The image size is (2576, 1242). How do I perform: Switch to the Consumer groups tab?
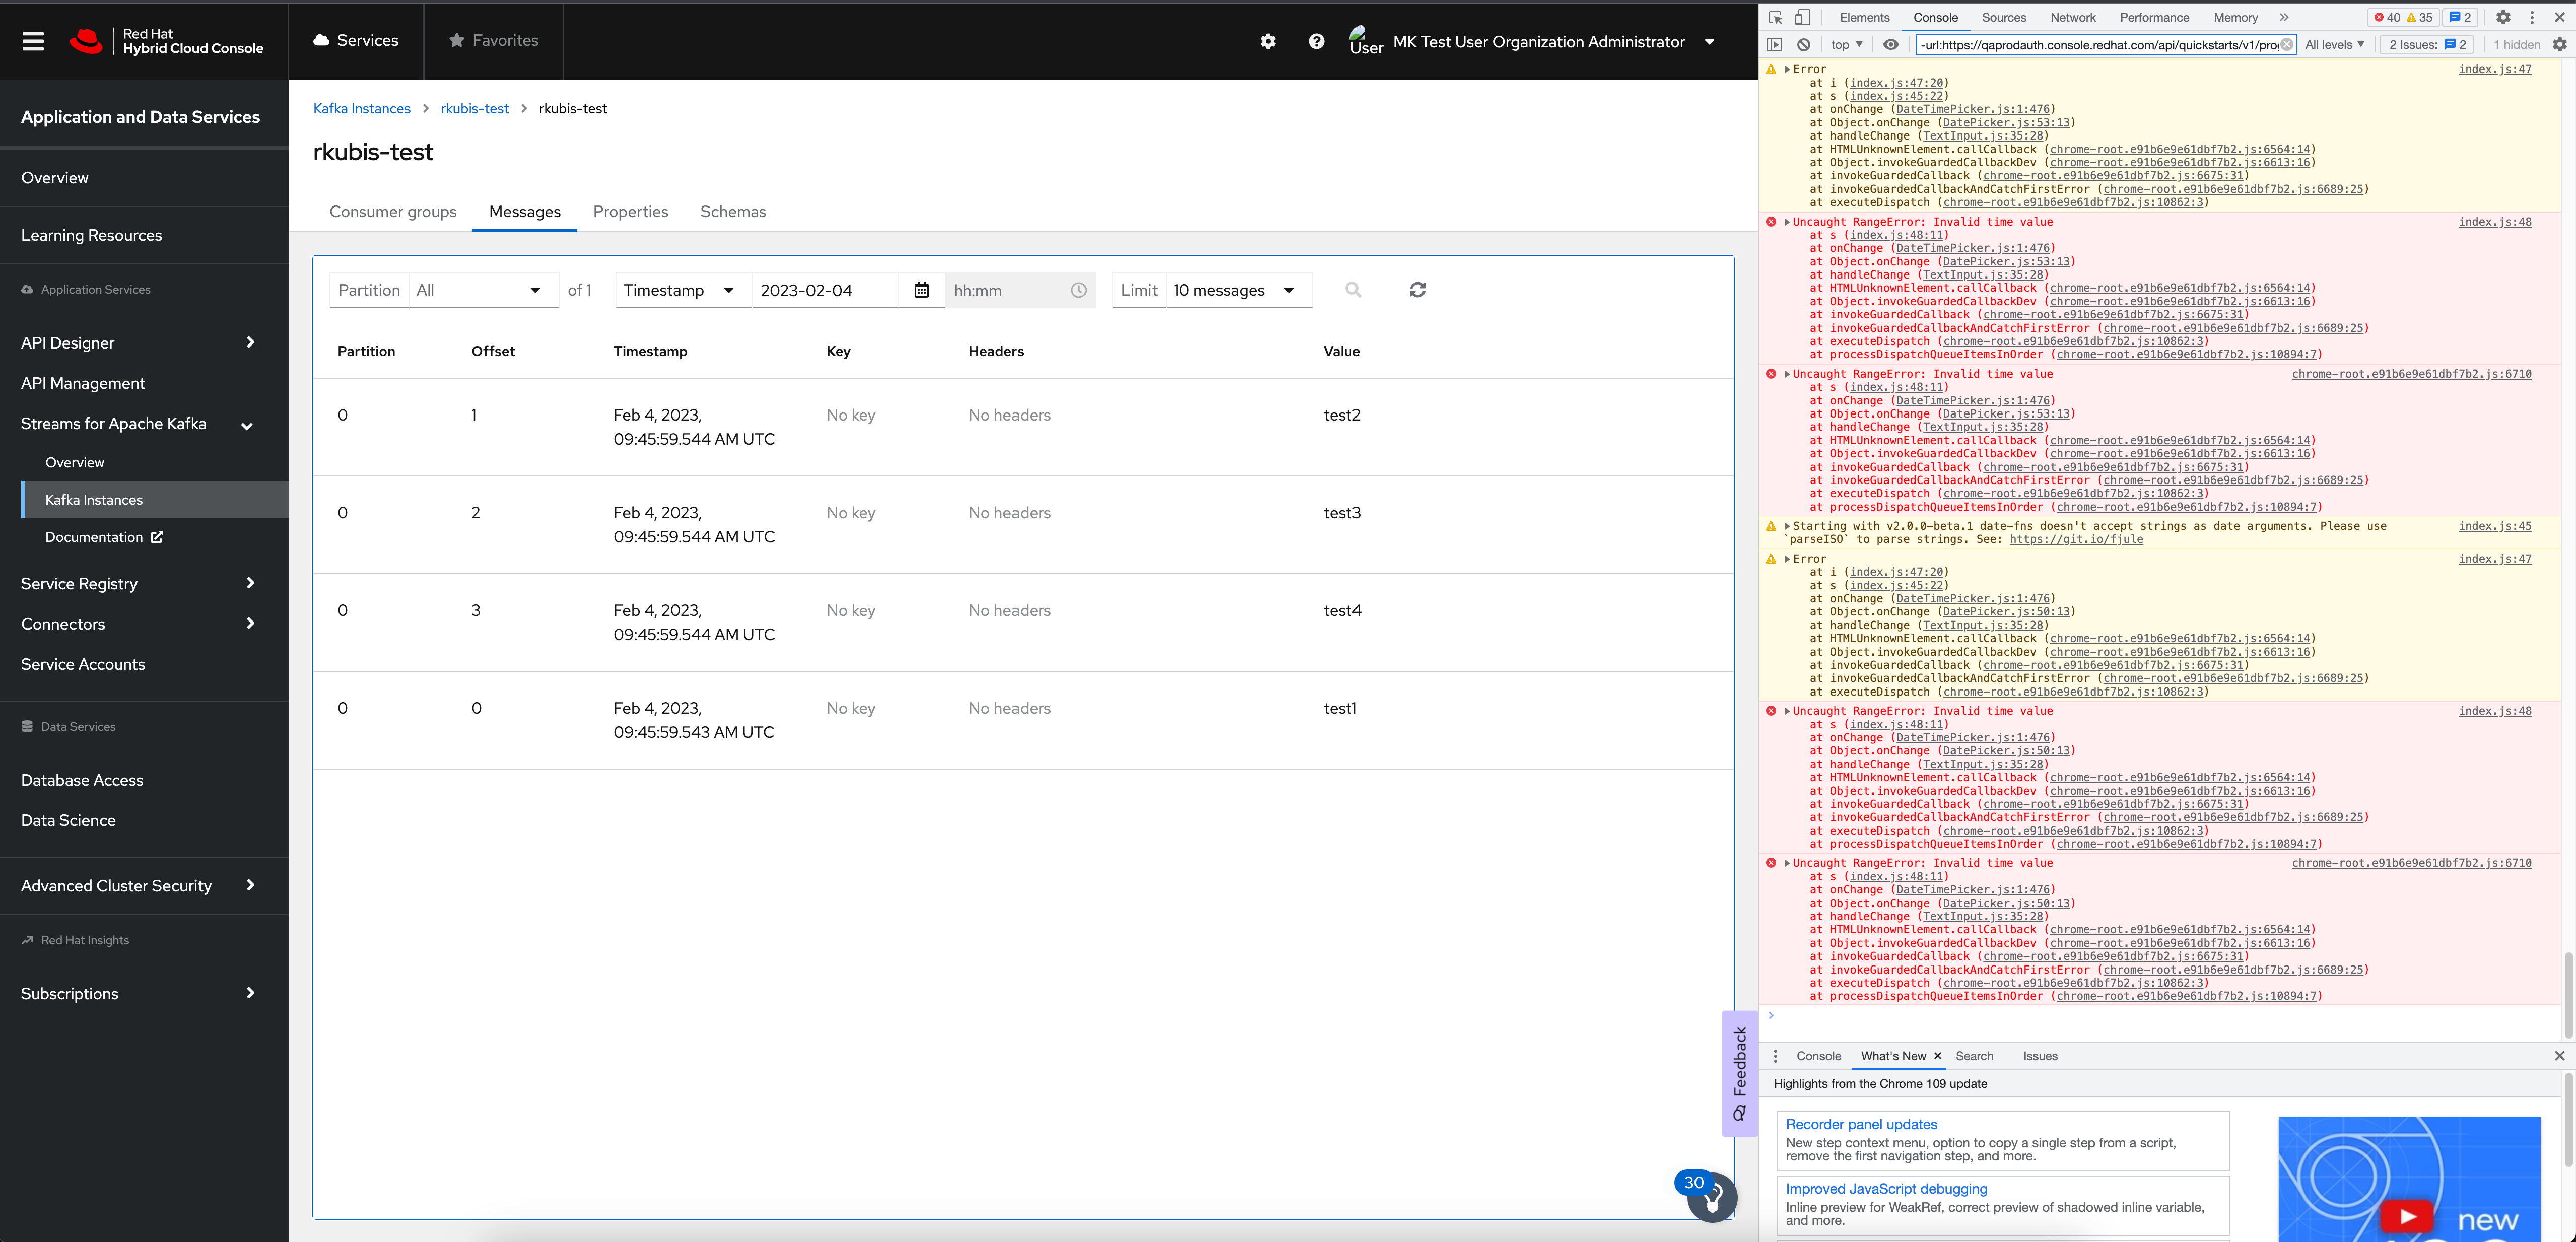(393, 212)
